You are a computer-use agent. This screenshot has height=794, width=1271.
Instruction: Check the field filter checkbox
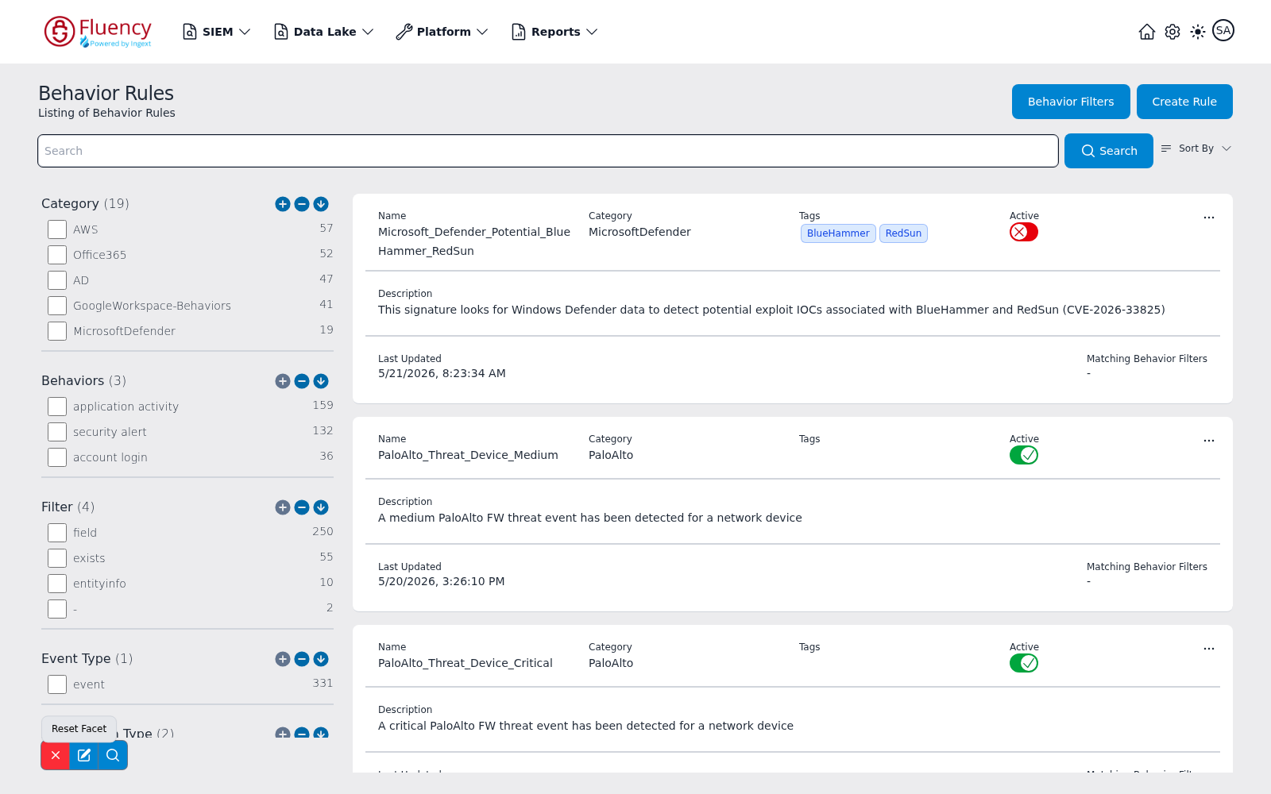click(x=57, y=533)
